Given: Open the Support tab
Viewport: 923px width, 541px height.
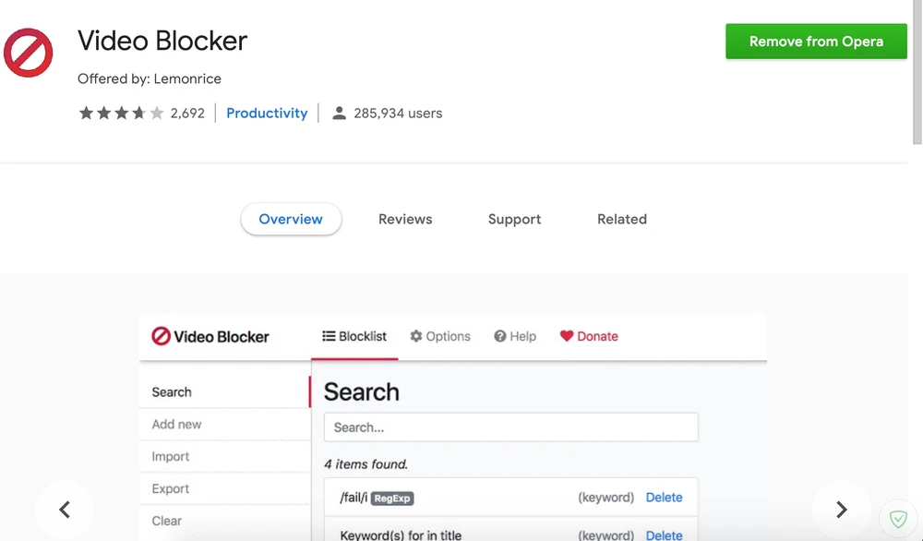Looking at the screenshot, I should click(514, 220).
